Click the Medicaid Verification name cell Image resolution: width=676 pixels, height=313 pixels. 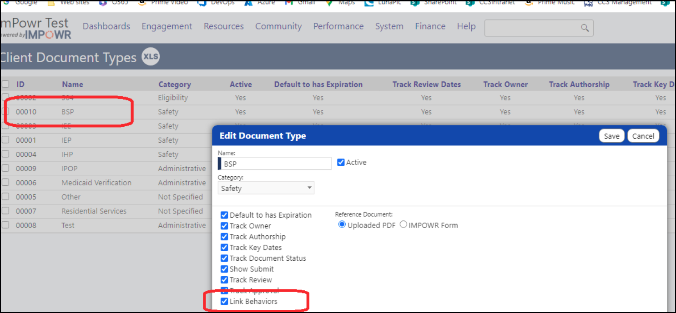(x=96, y=183)
